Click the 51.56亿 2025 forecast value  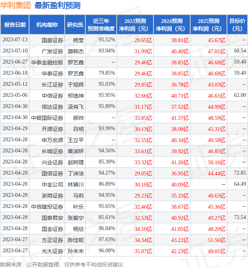(x=217, y=240)
